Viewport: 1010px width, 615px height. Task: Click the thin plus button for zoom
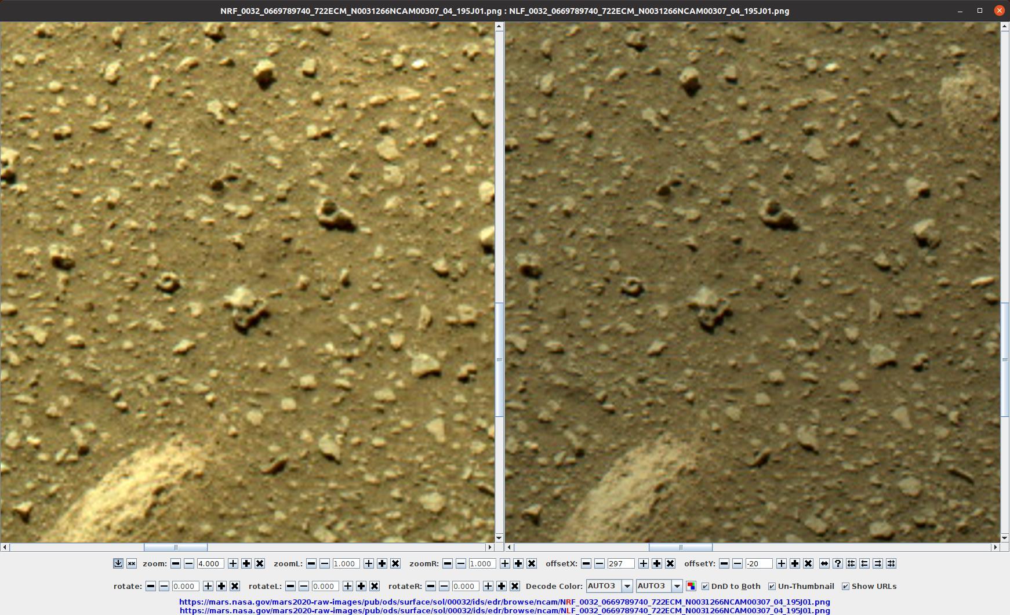(x=233, y=563)
